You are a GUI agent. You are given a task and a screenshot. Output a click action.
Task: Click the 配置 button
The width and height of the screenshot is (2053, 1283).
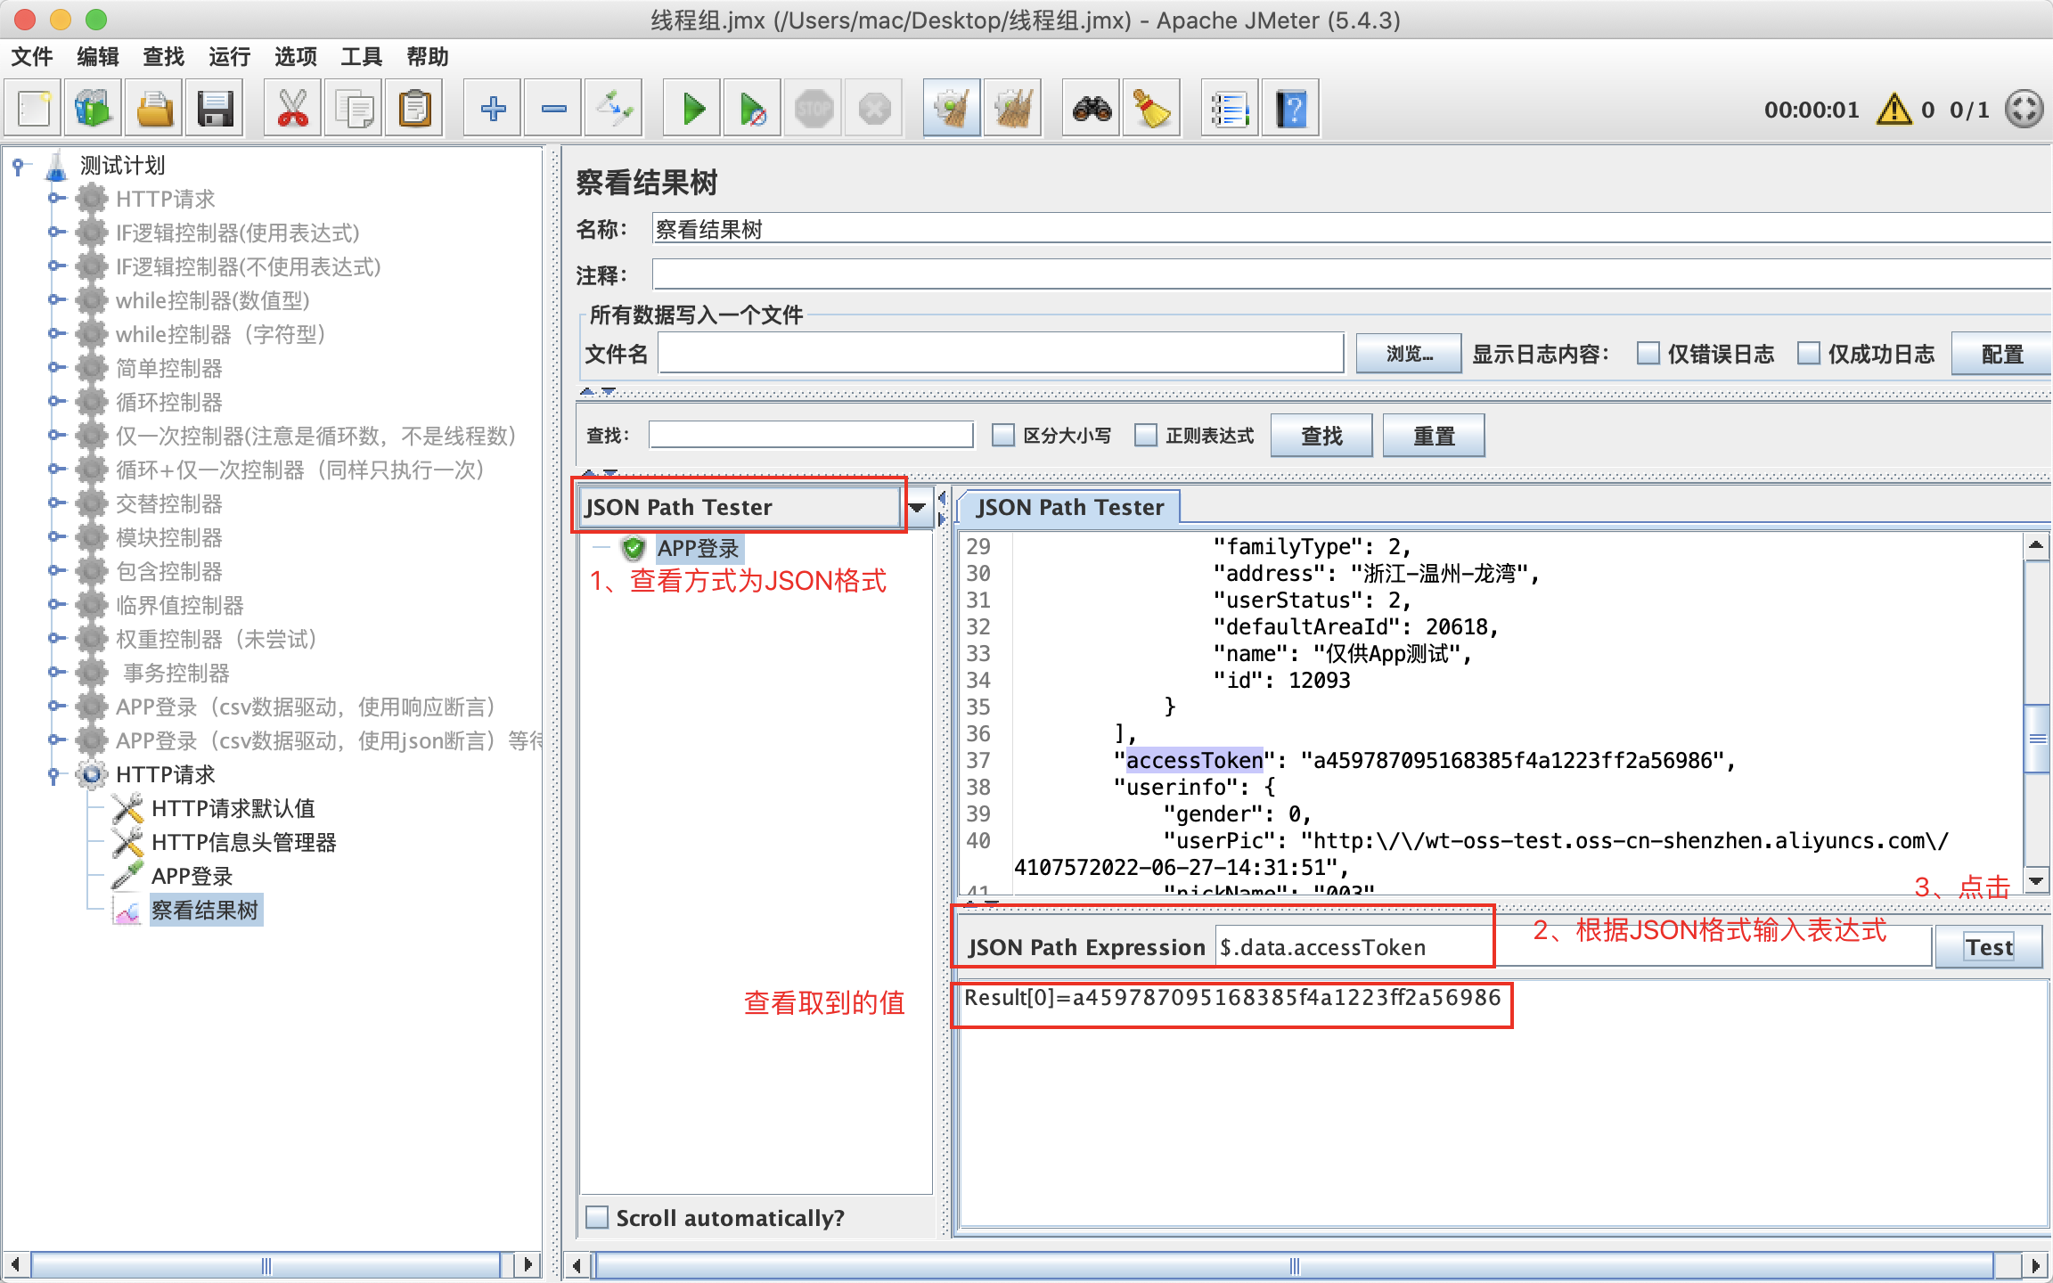(x=2002, y=354)
